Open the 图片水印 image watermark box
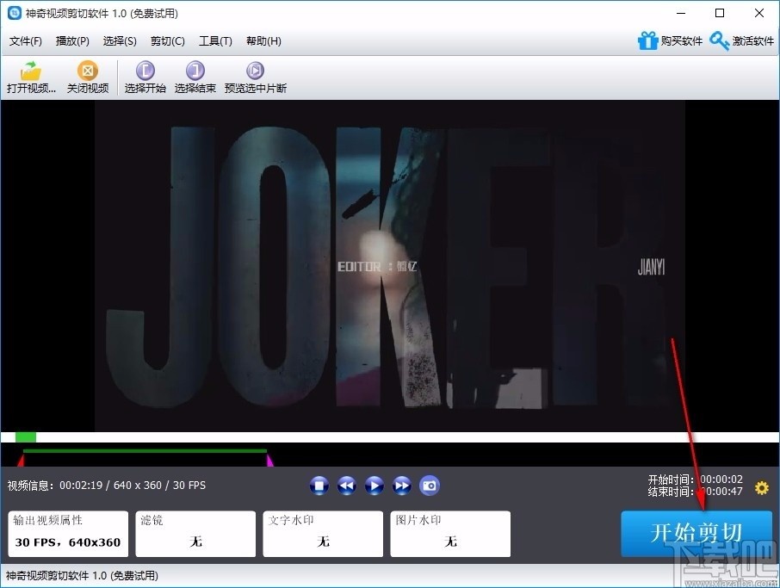Screen dimensions: 780x588 tap(450, 534)
